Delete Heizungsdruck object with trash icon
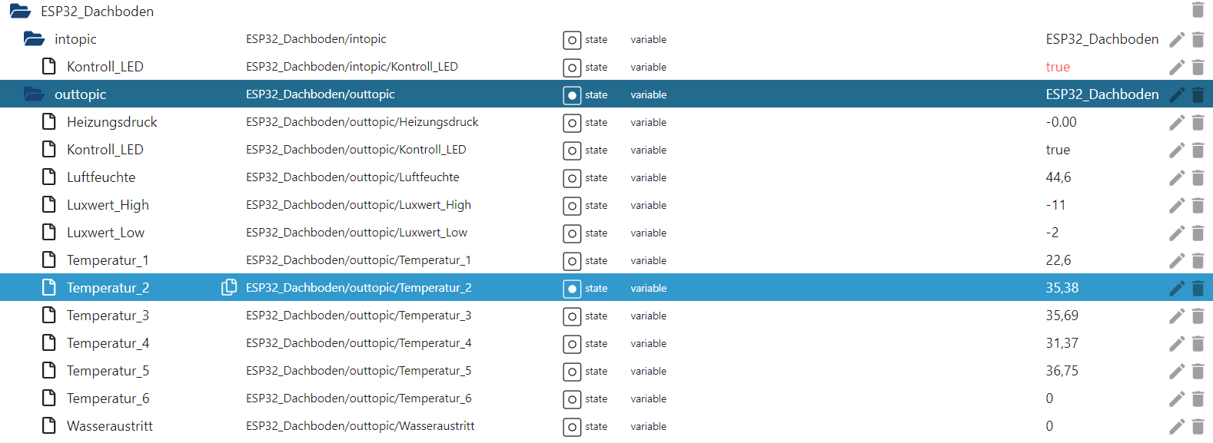 tap(1198, 122)
